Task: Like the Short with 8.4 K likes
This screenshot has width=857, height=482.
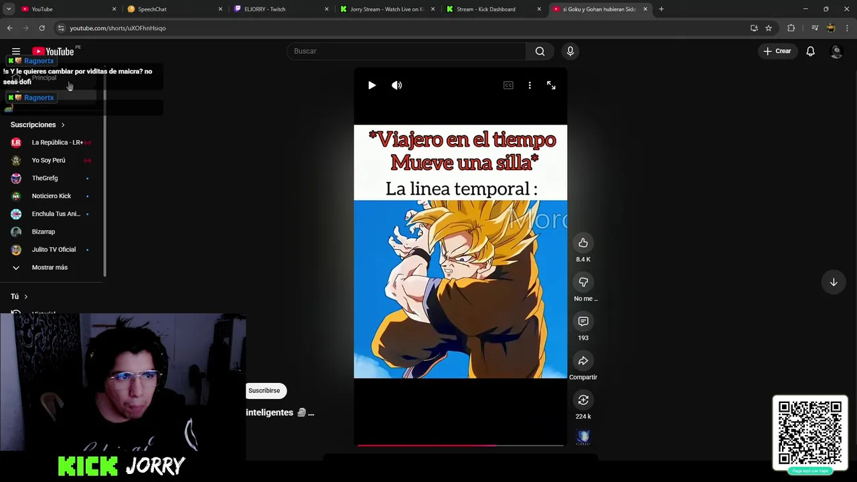Action: tap(583, 243)
